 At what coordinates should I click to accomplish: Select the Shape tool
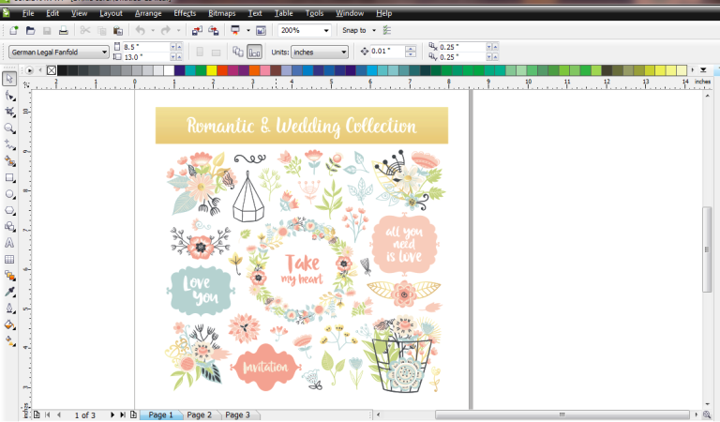tap(9, 96)
